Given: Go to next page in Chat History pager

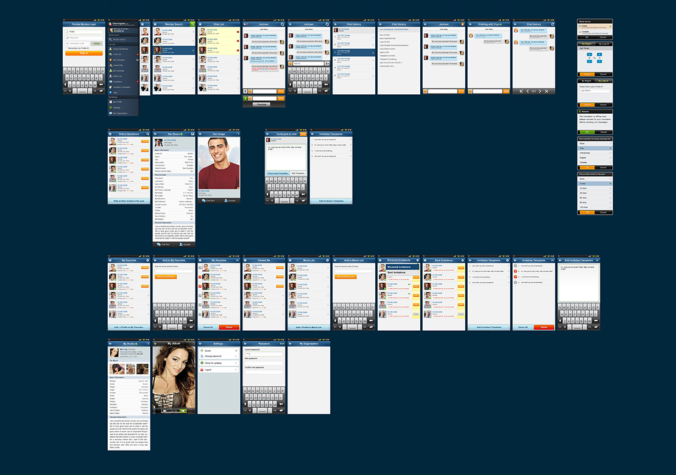Looking at the screenshot, I should point(540,91).
